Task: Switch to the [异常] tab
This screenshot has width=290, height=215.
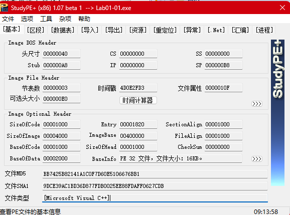Action: click(x=192, y=30)
